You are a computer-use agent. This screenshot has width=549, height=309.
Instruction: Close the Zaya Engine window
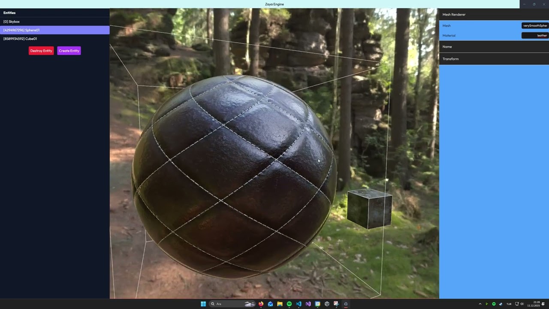tap(544, 4)
